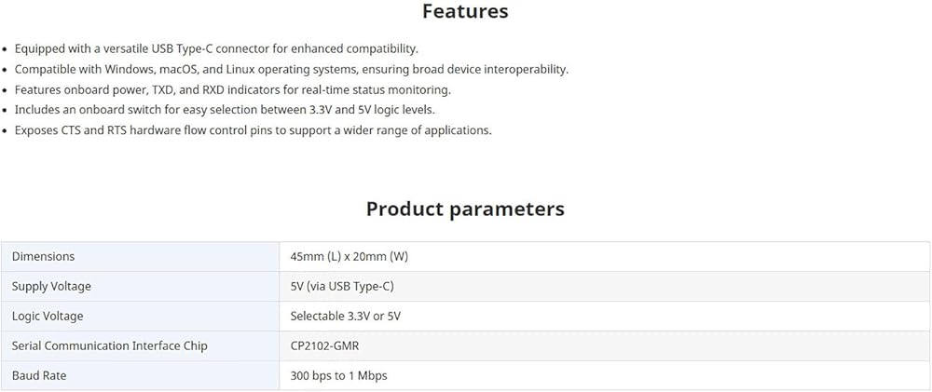This screenshot has width=932, height=392.
Task: Click the Selectable 3.3V or 5V value
Action: [346, 317]
